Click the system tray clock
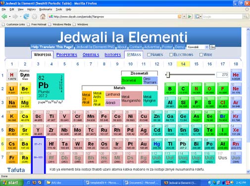The image size is (250, 186). click(x=241, y=183)
